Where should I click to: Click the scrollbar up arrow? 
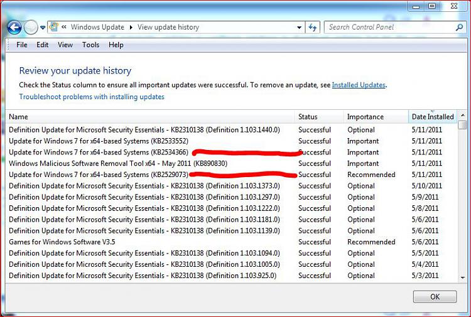[x=463, y=116]
